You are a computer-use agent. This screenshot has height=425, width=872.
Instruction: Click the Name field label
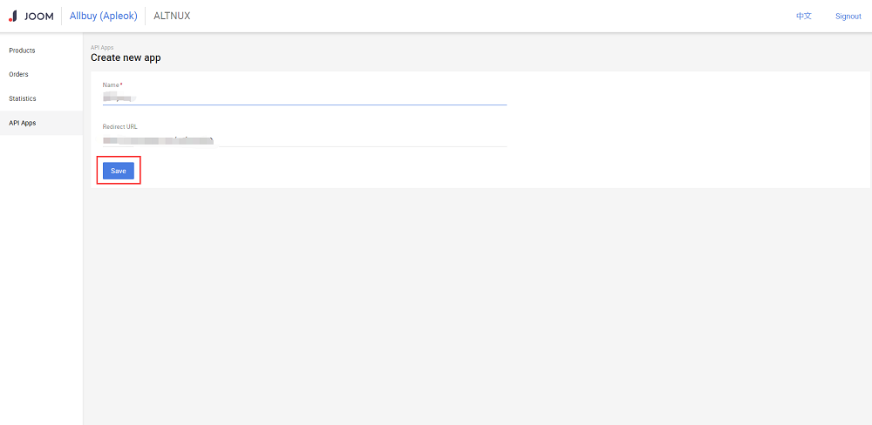pos(110,84)
